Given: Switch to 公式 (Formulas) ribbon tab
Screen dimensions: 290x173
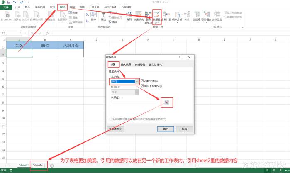Looking at the screenshot, I should tap(52, 7).
